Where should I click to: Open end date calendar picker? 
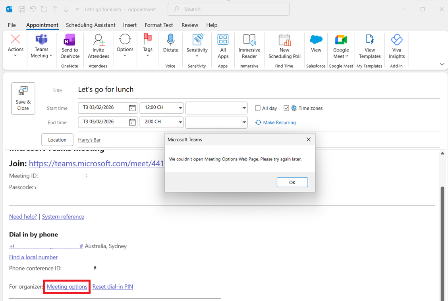[132, 122]
